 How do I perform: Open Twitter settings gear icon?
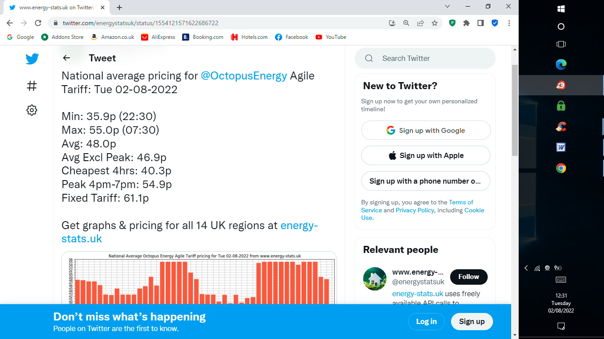[32, 110]
